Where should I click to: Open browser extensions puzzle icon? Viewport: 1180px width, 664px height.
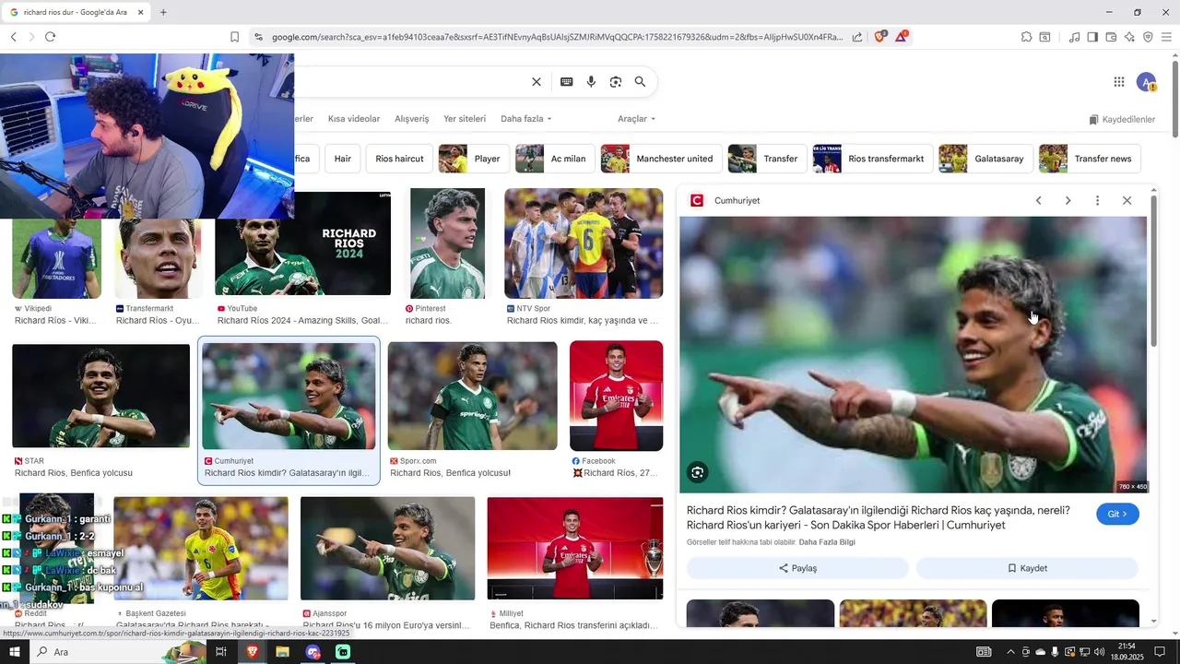pos(1026,37)
